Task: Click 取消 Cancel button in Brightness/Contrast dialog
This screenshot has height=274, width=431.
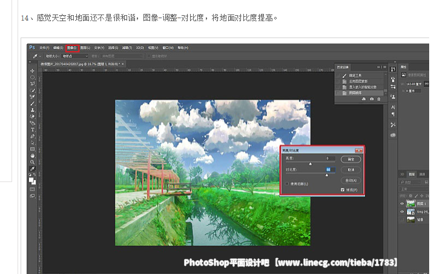Action: pyautogui.click(x=350, y=170)
